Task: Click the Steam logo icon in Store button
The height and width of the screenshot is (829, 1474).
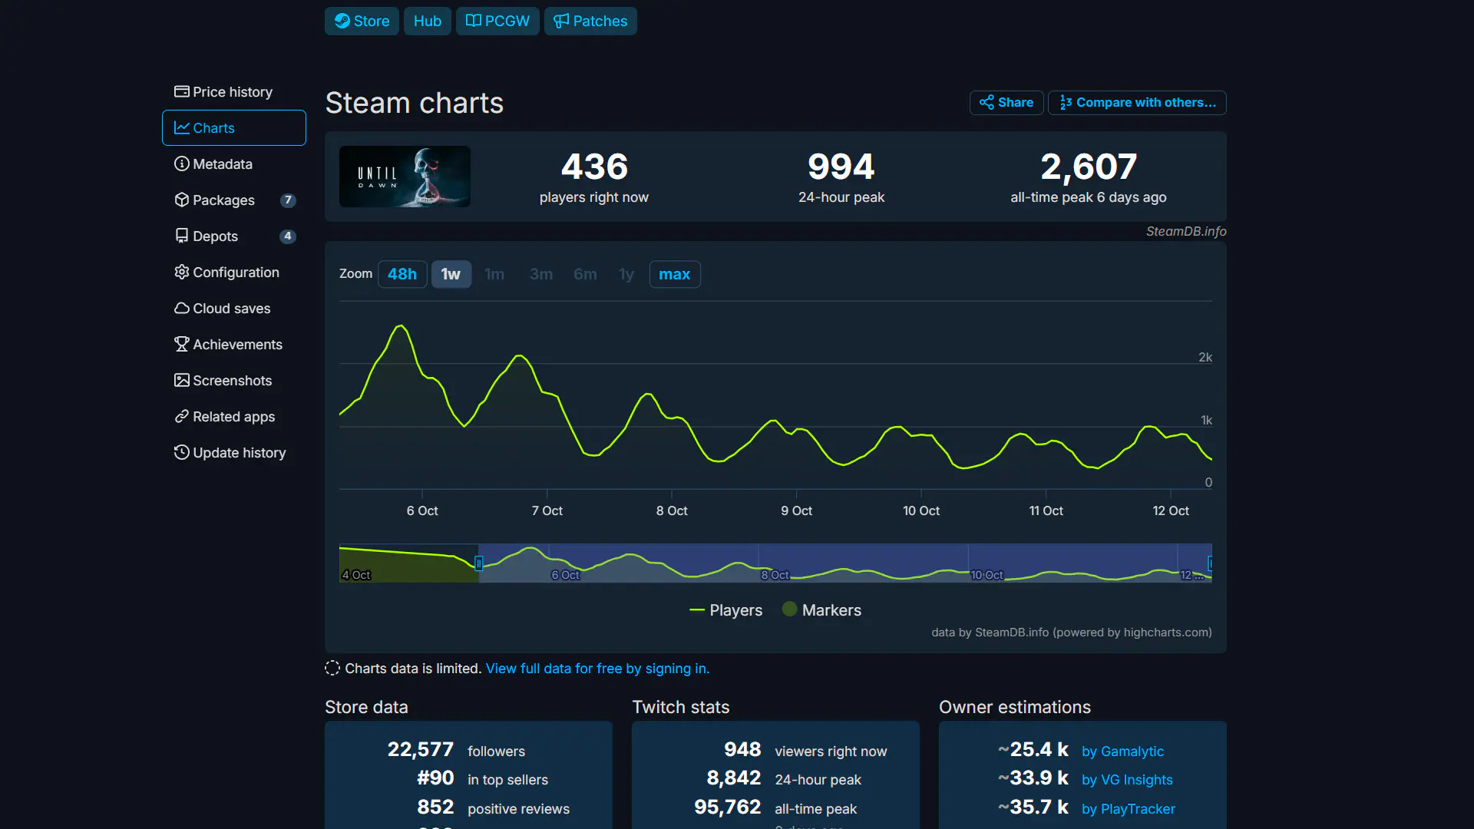Action: [342, 21]
